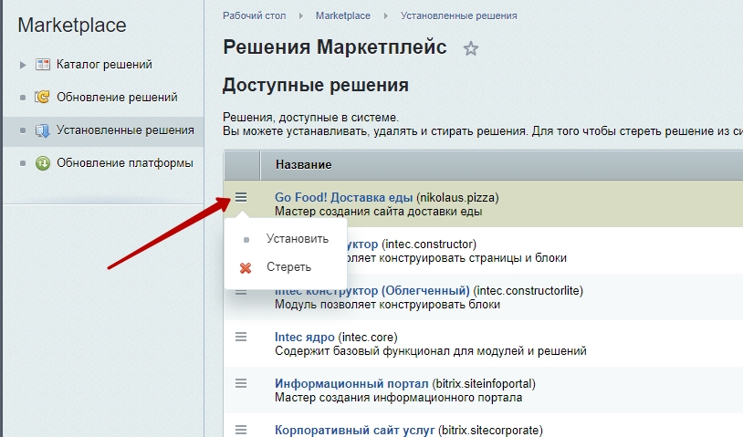The height and width of the screenshot is (437, 743).
Task: Add page to favorites with star icon
Action: point(470,48)
